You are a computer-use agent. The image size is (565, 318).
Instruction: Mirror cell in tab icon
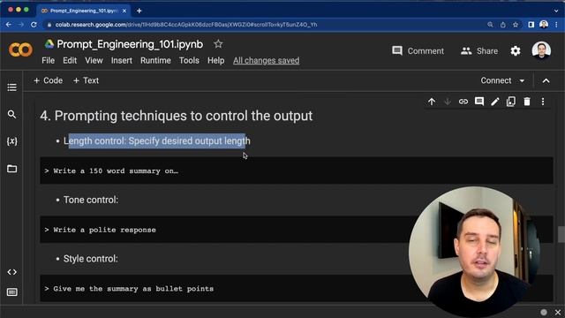[x=511, y=102]
